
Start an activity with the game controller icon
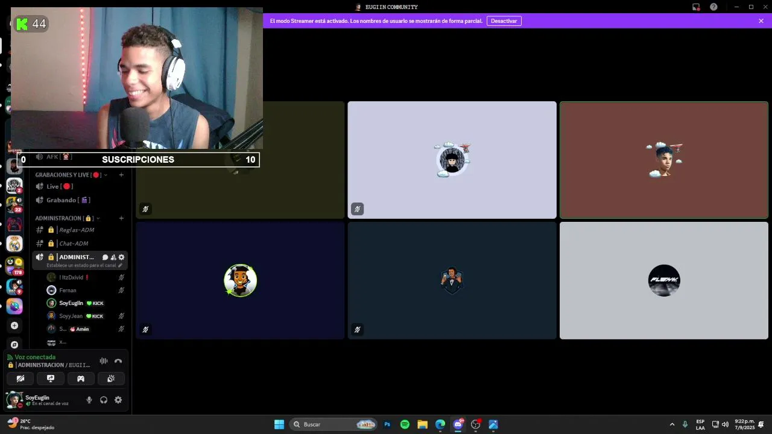[x=81, y=379]
